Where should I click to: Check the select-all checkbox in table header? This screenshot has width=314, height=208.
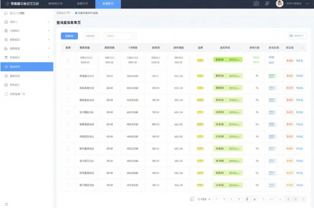[68, 48]
